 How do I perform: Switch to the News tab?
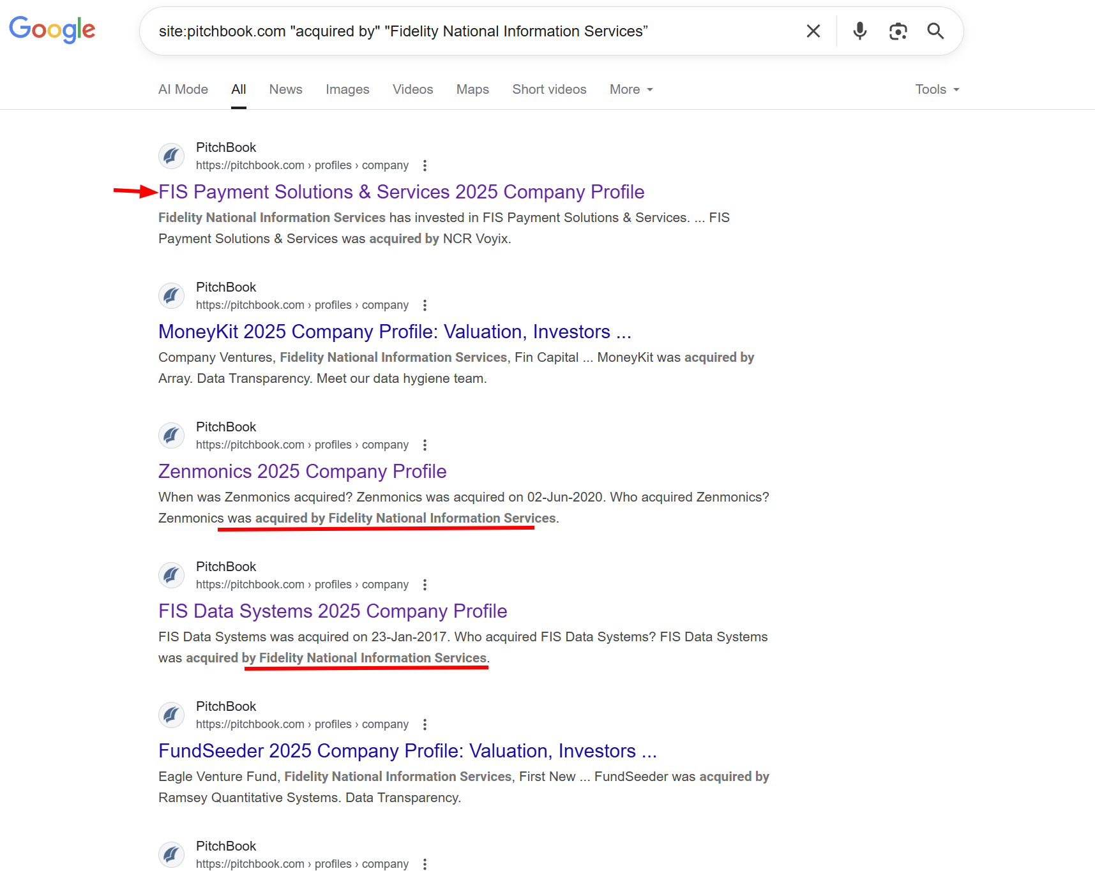pos(285,90)
